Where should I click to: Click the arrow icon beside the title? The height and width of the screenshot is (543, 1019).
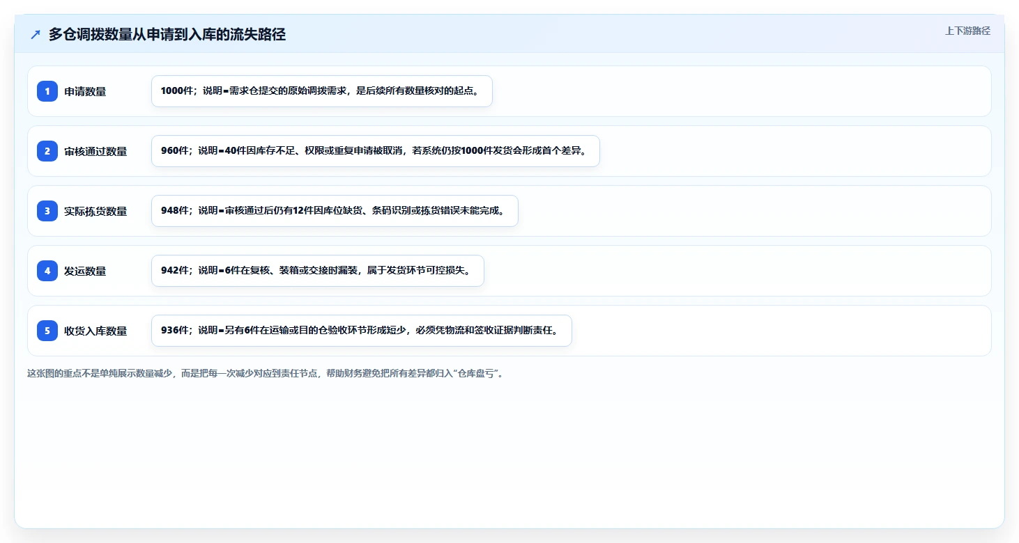click(36, 34)
